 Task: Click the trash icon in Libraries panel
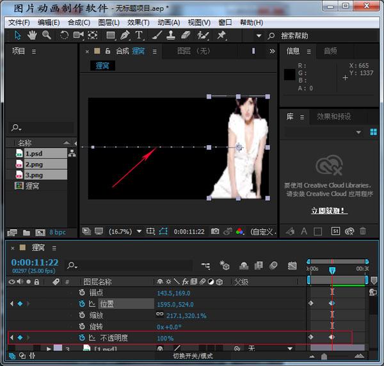363,231
